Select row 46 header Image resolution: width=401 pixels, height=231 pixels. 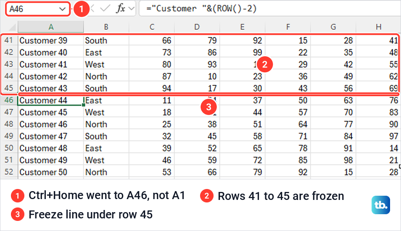pyautogui.click(x=9, y=100)
